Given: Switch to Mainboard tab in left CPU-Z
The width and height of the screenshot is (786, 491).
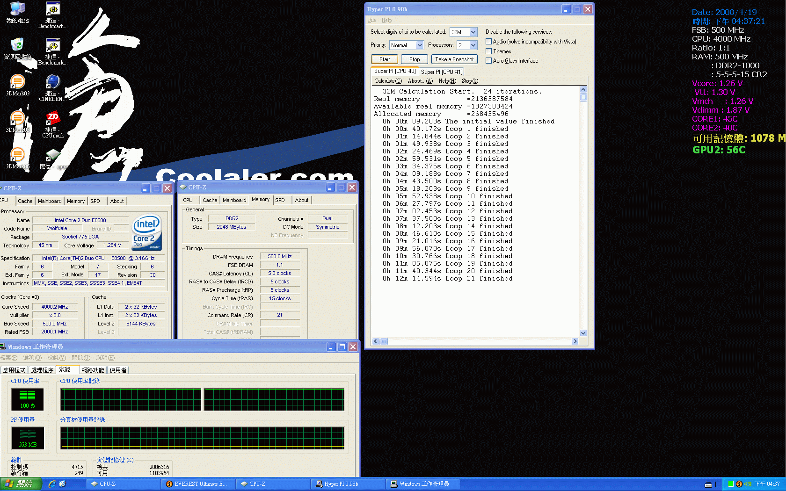Looking at the screenshot, I should pos(50,201).
